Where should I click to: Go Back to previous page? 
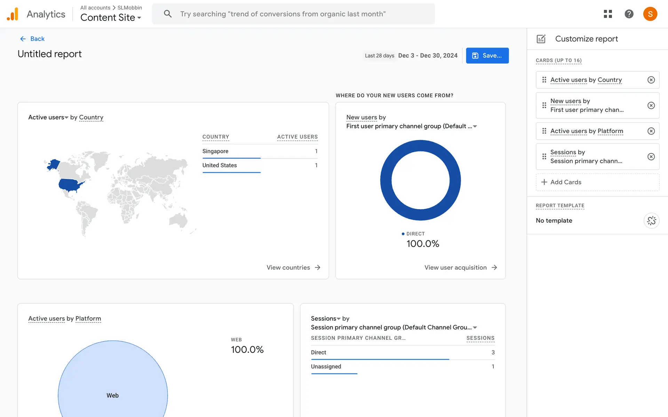click(x=32, y=39)
